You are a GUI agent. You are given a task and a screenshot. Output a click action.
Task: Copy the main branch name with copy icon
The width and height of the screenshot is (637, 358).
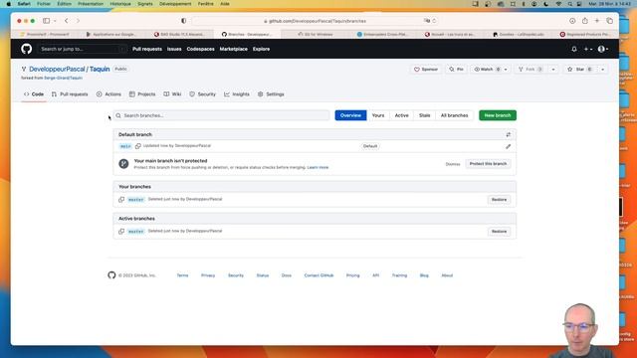pos(138,146)
